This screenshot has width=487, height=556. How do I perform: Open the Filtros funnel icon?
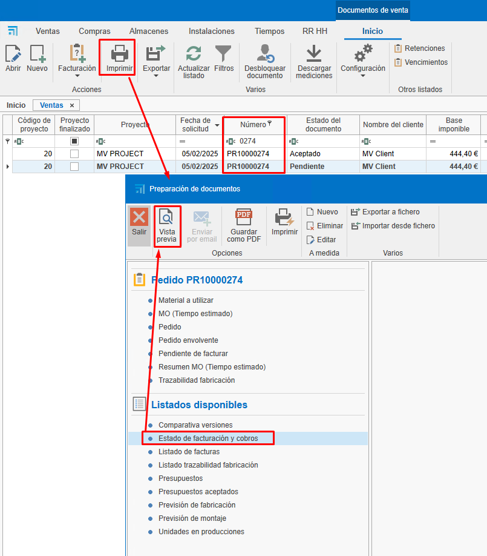coord(223,54)
